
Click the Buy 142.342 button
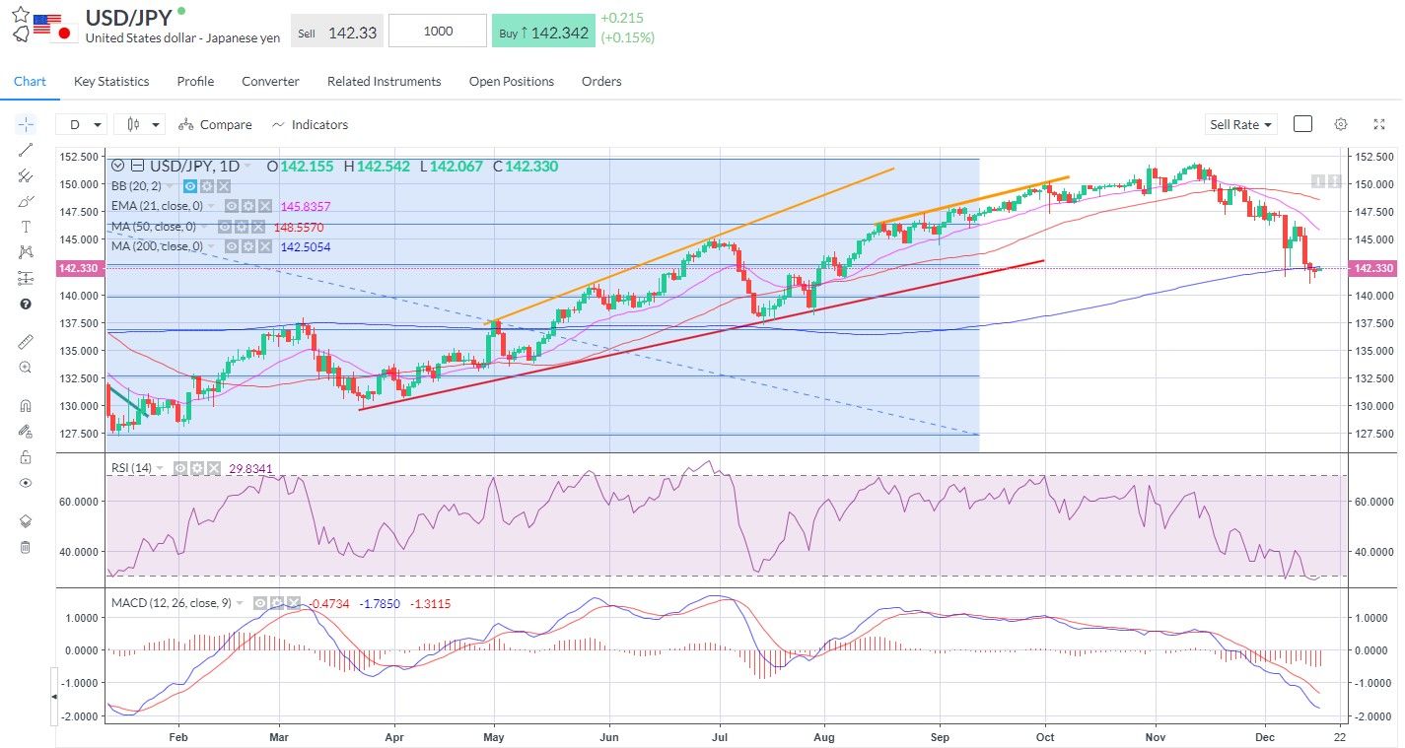click(x=543, y=32)
